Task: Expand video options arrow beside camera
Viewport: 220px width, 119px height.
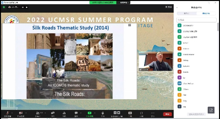Action: pos(26,113)
